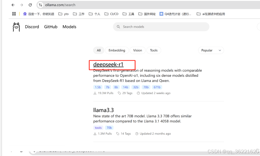
Task: Open the llama3.3 model page
Action: tap(103, 110)
